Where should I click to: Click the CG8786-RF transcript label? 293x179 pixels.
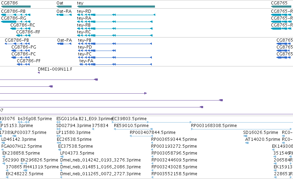coord(28,32)
